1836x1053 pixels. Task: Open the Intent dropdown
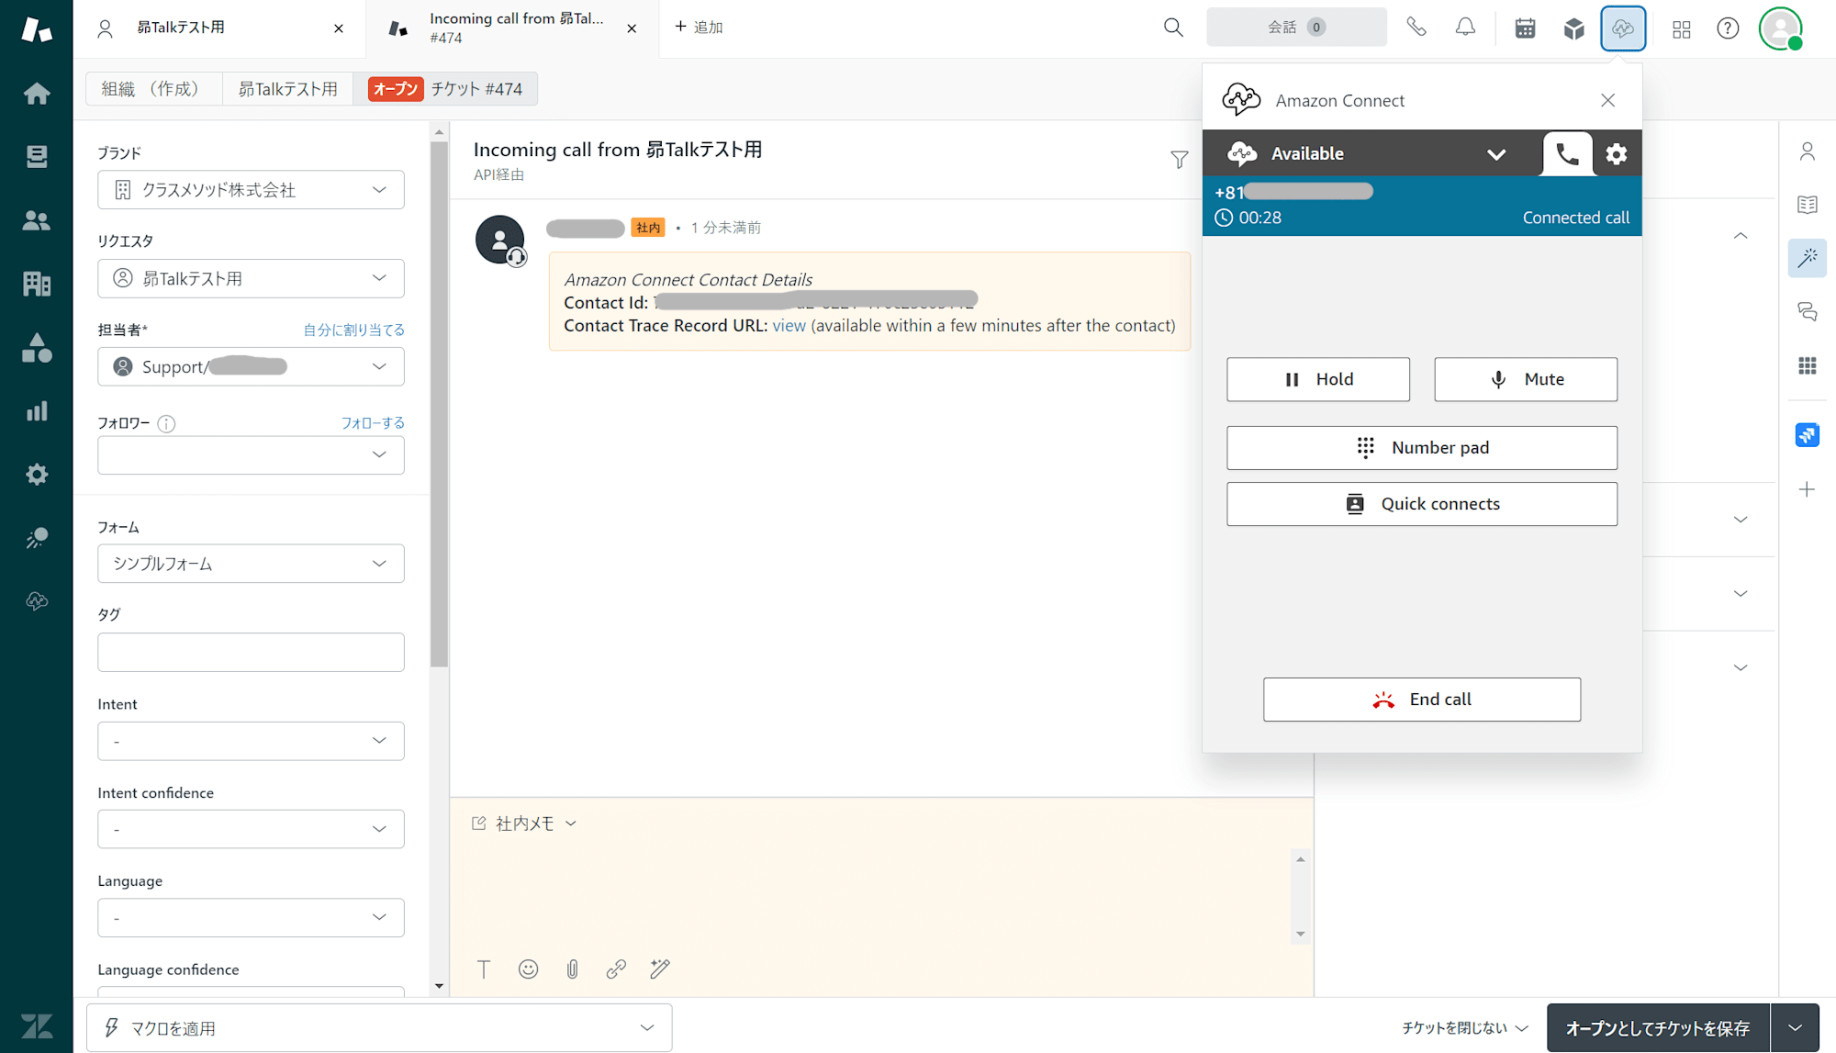(251, 741)
